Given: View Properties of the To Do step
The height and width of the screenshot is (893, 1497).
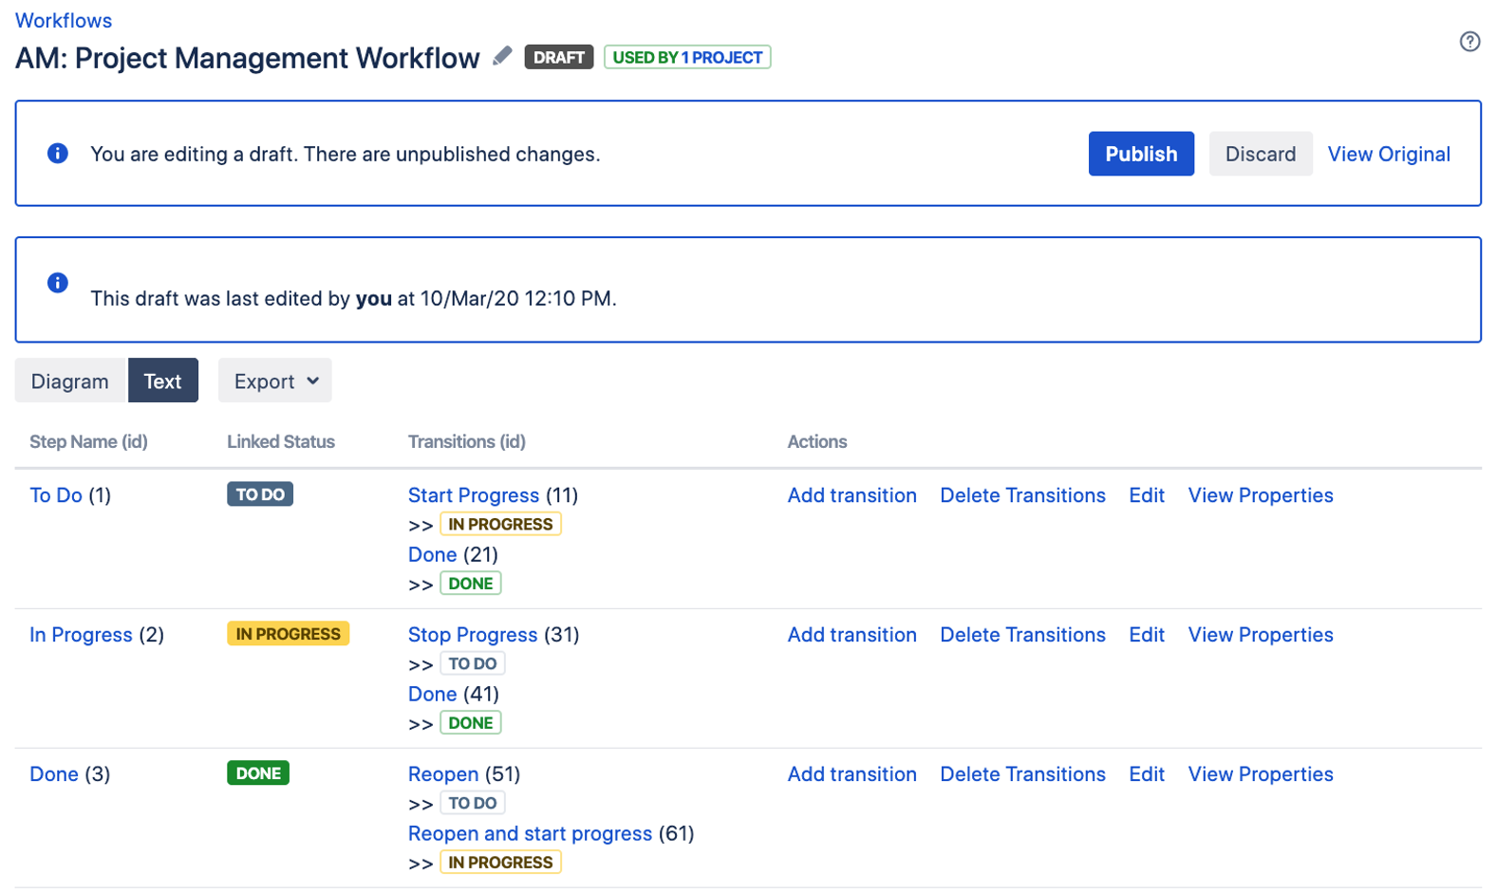Looking at the screenshot, I should [1260, 495].
